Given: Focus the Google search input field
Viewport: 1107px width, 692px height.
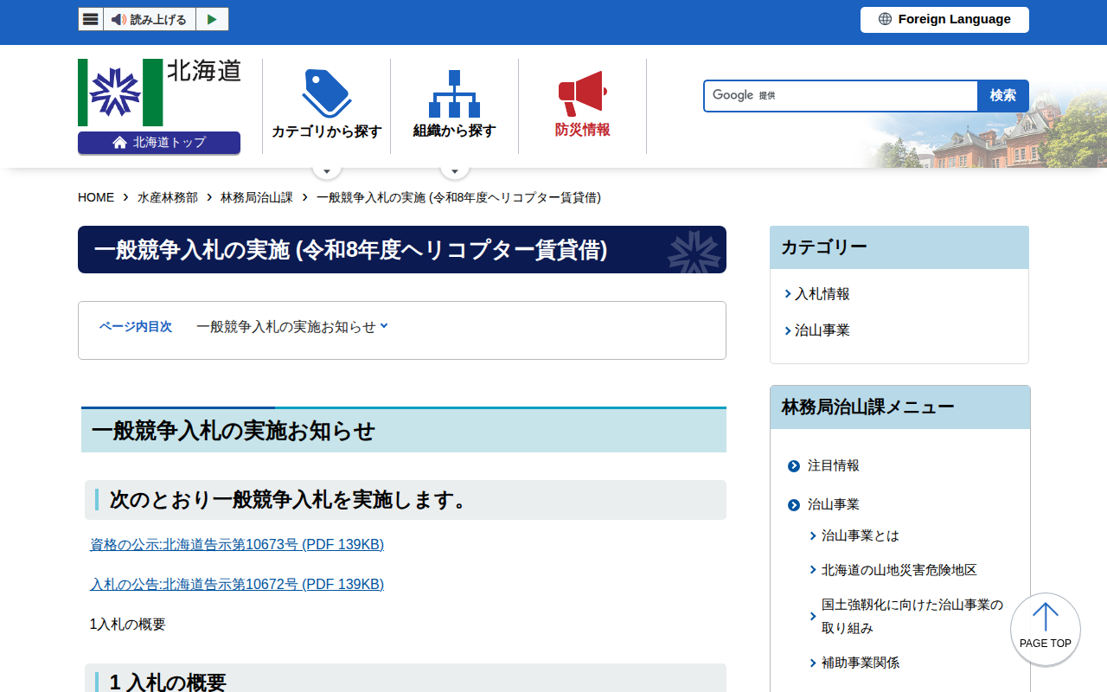Looking at the screenshot, I should (x=841, y=96).
